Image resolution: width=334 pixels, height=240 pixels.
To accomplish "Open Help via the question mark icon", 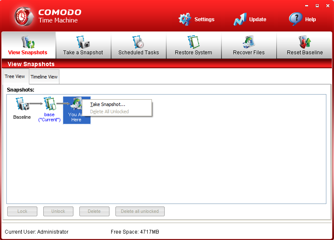I will click(295, 19).
